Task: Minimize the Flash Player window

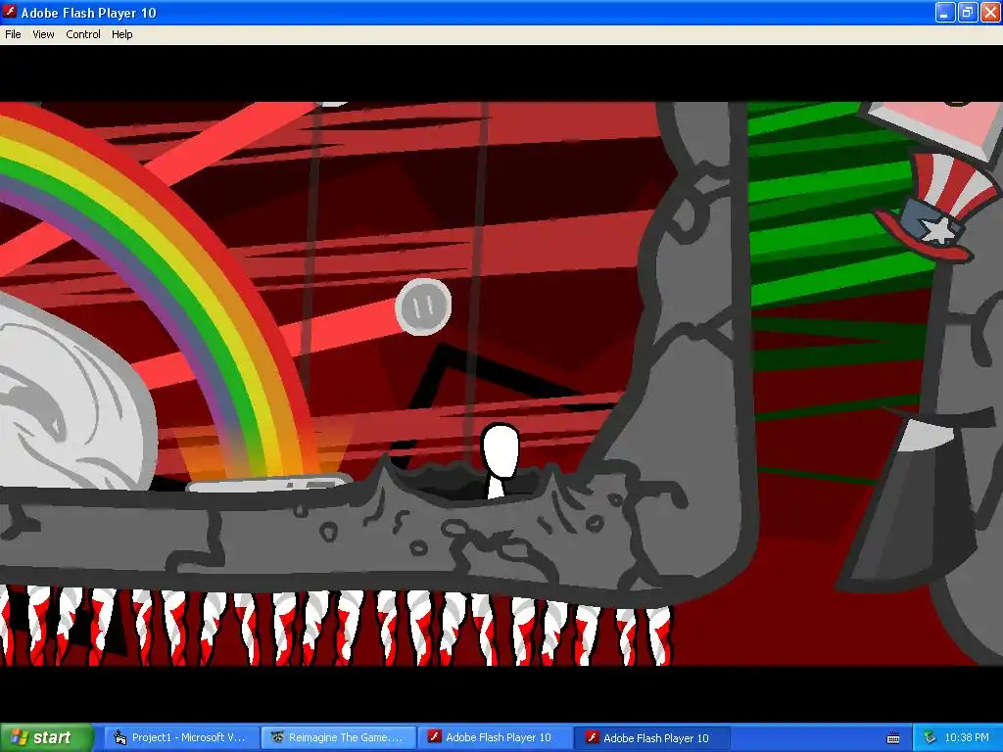Action: 945,12
